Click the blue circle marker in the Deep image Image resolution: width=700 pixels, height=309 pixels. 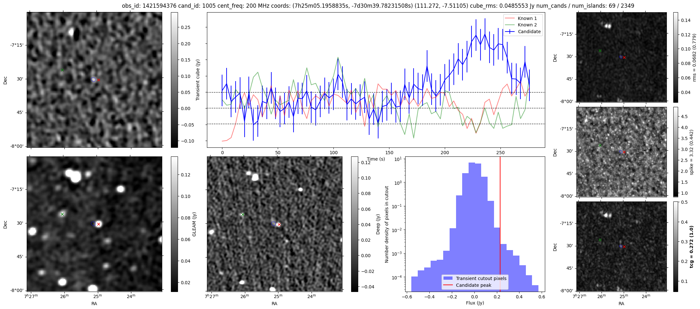pos(274,224)
